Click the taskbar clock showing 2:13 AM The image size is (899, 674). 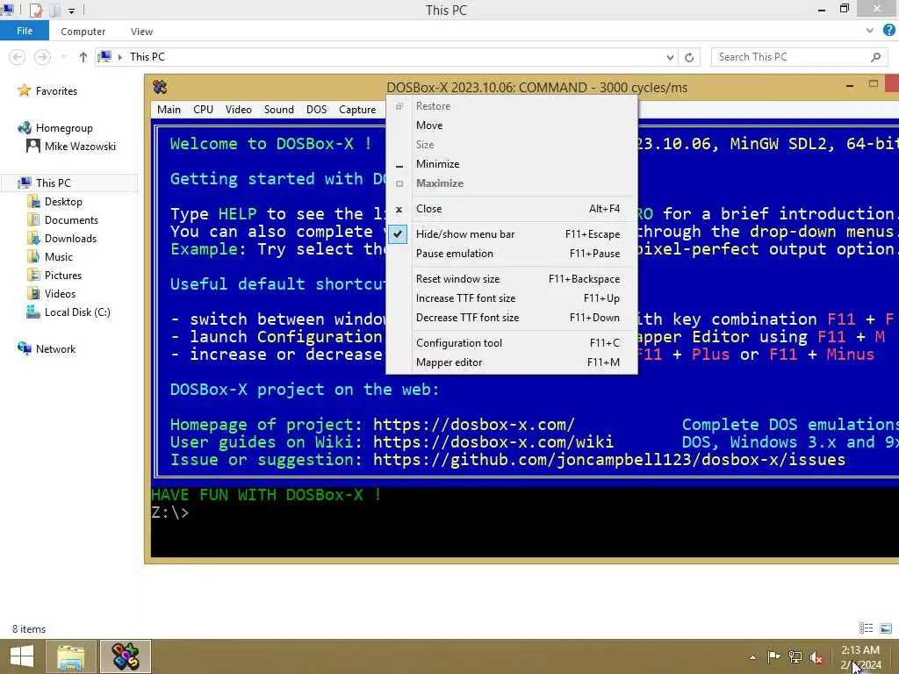860,656
